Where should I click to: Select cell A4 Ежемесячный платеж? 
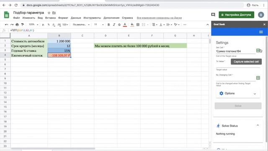[x=29, y=55]
